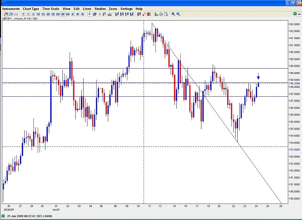Click the red delete-all-lines icon
This screenshot has height=220, width=302.
pos(149,14)
